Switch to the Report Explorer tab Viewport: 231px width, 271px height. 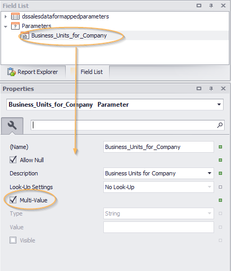coord(33,72)
